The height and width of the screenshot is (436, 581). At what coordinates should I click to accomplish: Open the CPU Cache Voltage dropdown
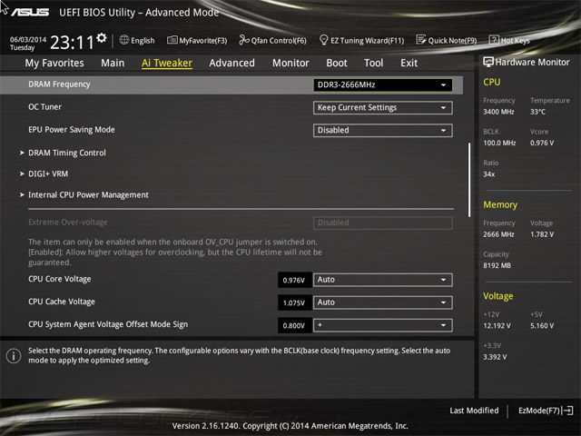coord(383,302)
